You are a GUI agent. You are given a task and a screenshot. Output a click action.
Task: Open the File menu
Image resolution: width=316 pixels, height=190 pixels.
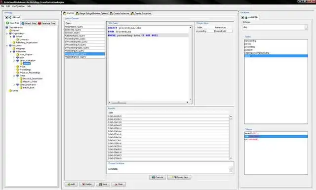(x=2, y=6)
